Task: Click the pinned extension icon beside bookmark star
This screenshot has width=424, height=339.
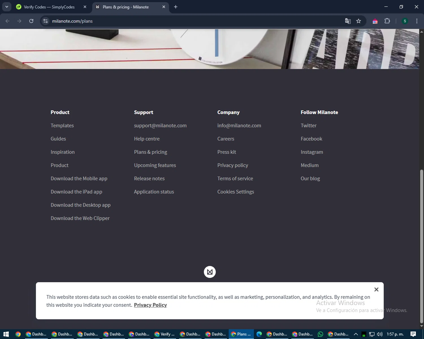Action: coord(375,21)
